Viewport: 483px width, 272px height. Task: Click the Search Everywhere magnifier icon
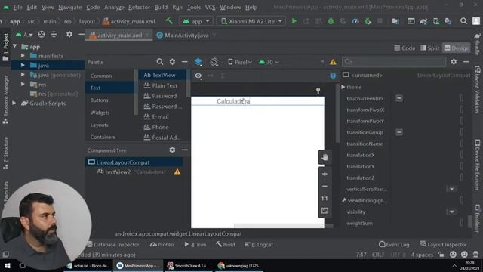(x=463, y=21)
